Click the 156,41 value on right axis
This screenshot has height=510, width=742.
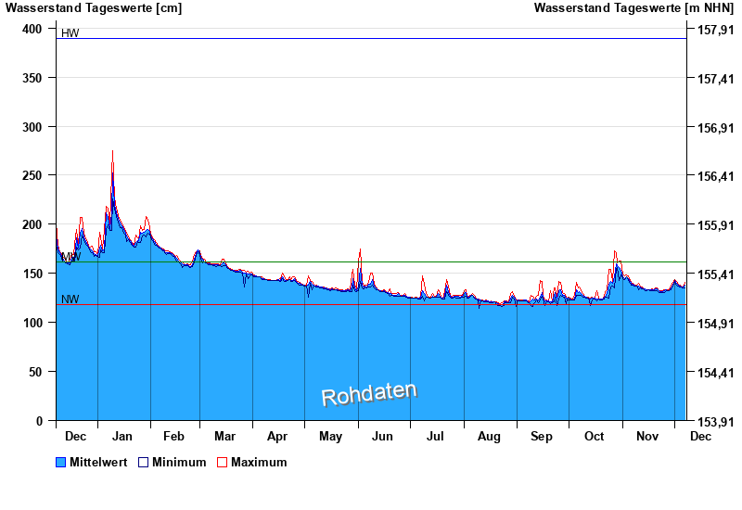711,176
